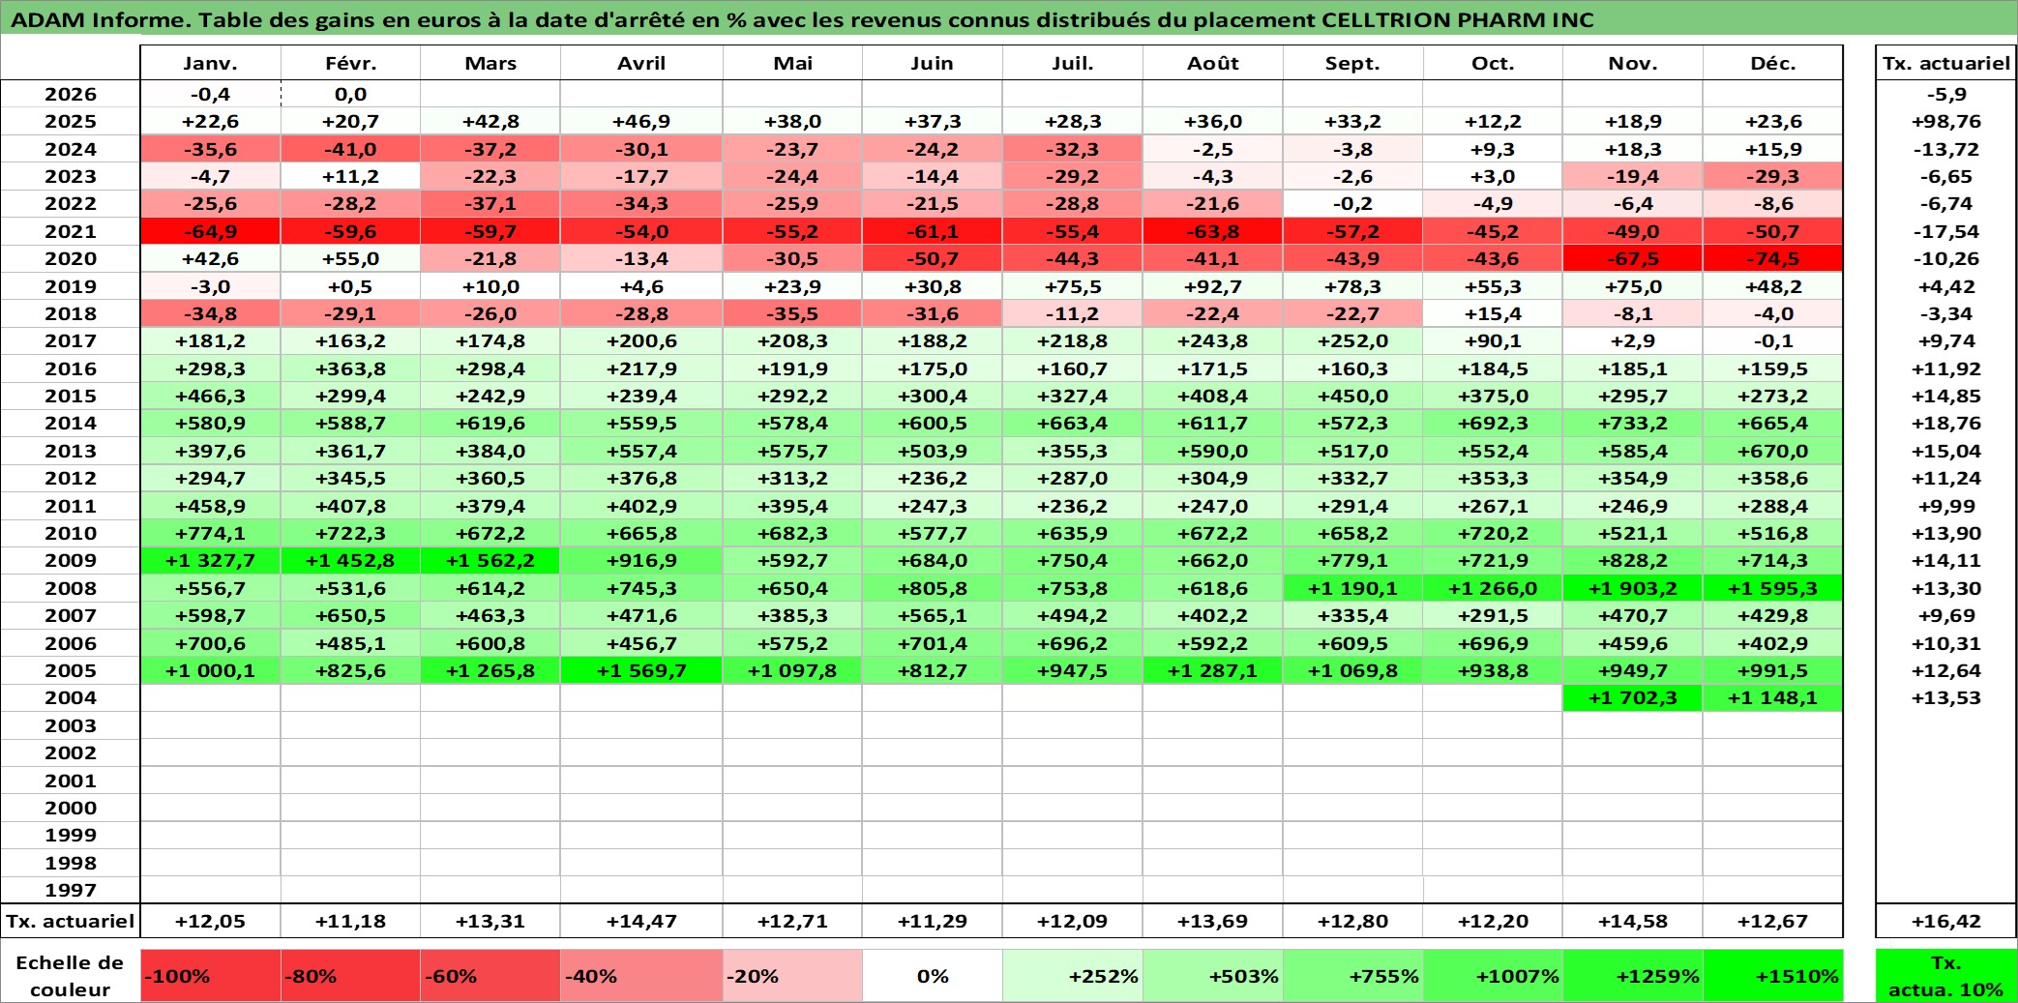2018x1003 pixels.
Task: Click the +1 702,3 cell in 2004
Action: 1633,697
